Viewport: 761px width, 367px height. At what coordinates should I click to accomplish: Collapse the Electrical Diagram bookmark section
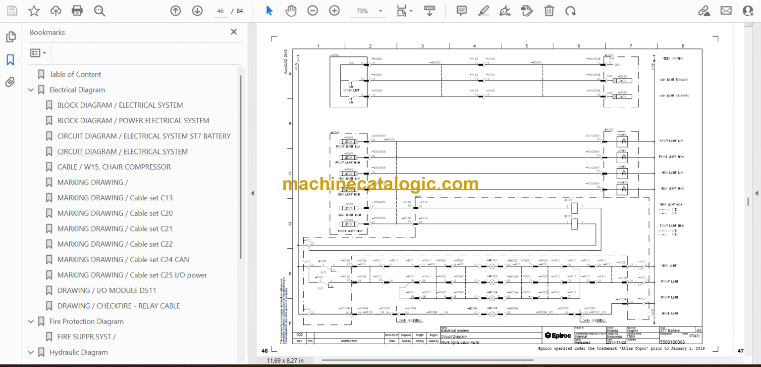(31, 90)
